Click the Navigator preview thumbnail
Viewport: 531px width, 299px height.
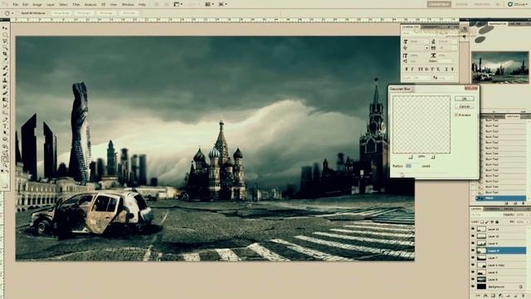tap(499, 67)
